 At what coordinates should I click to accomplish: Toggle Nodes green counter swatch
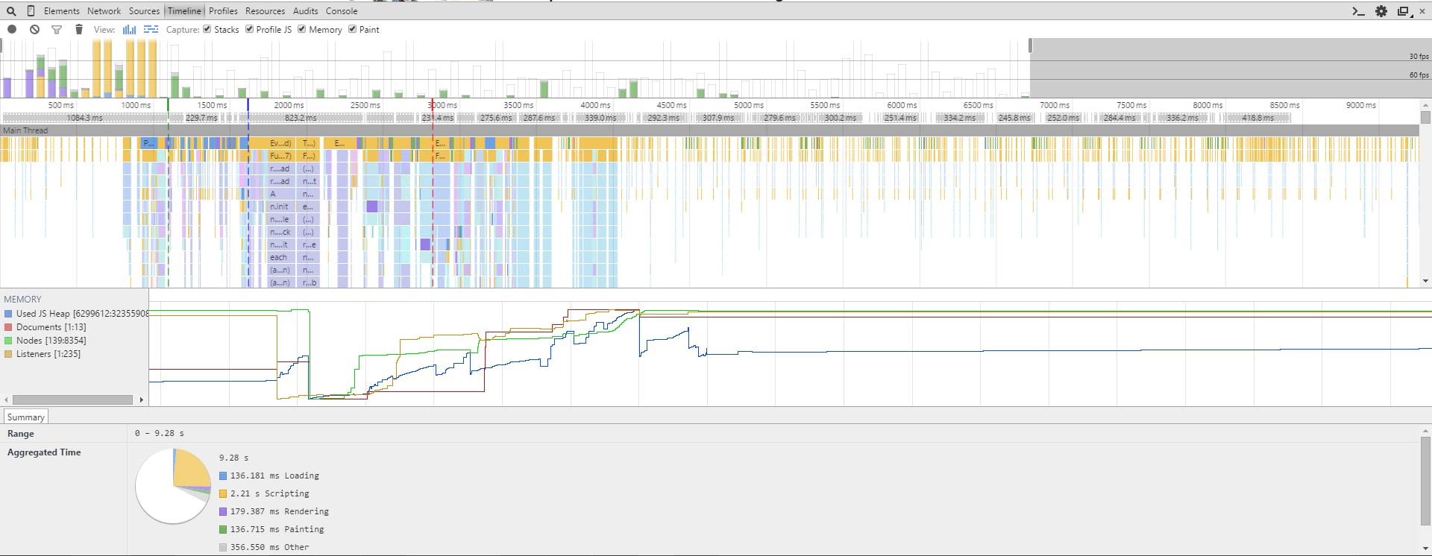(8, 341)
